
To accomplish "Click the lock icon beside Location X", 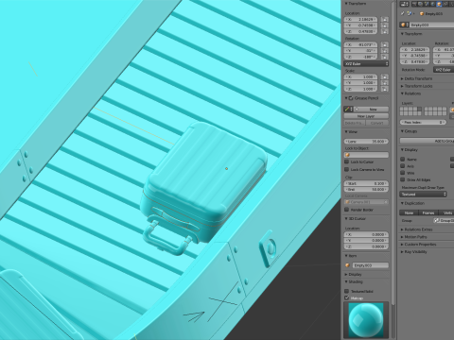I will pyautogui.click(x=384, y=19).
